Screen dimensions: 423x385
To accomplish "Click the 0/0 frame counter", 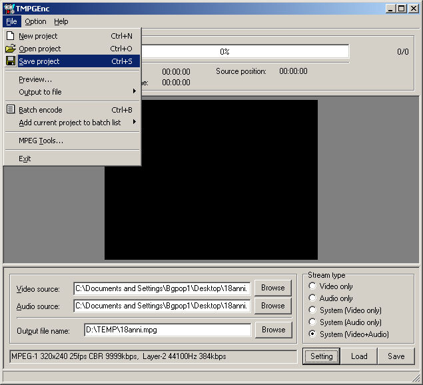I will point(403,51).
